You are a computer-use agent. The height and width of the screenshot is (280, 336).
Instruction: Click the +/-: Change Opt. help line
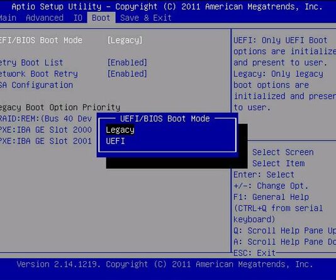(x=271, y=186)
